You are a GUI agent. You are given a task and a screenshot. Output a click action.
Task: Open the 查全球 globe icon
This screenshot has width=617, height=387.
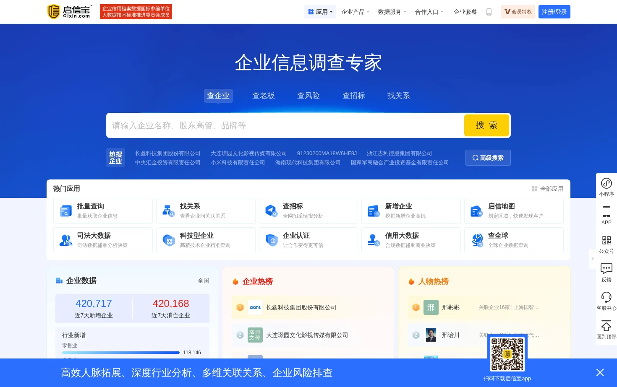477,240
